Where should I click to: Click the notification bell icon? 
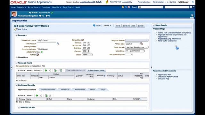[x=123, y=7]
